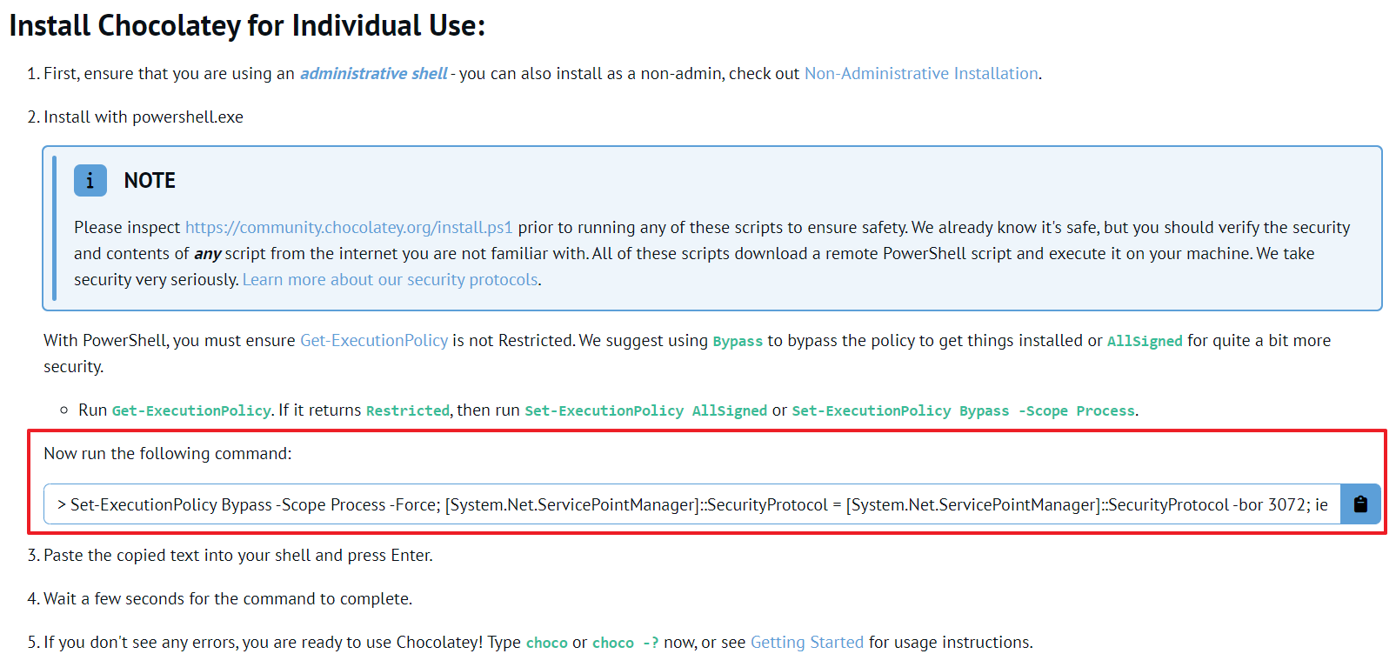Click 'Install with powershell.exe' step text

[x=144, y=117]
